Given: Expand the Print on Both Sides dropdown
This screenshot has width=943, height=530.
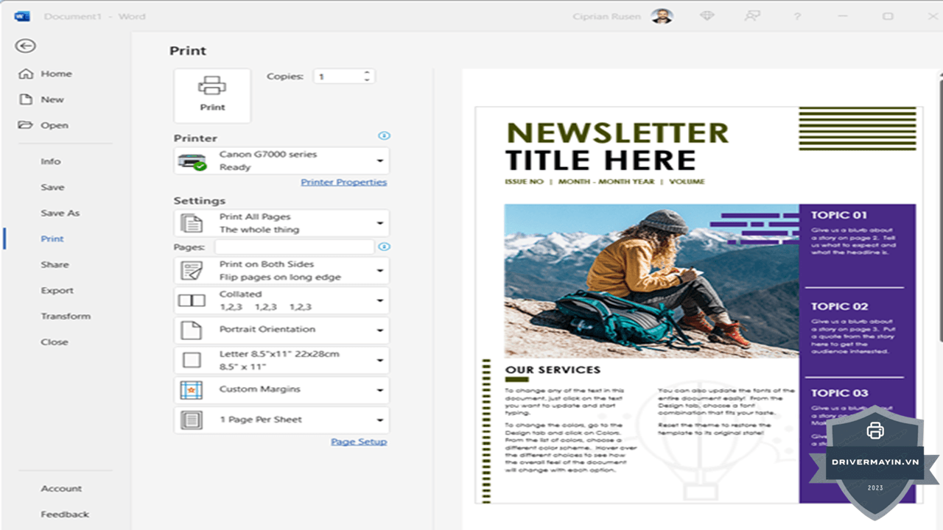Looking at the screenshot, I should coord(281,271).
